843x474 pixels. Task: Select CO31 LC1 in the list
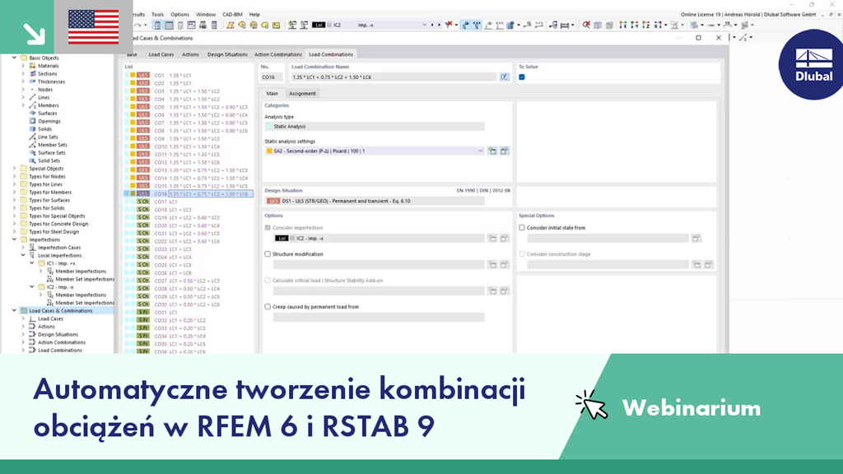[x=189, y=312]
